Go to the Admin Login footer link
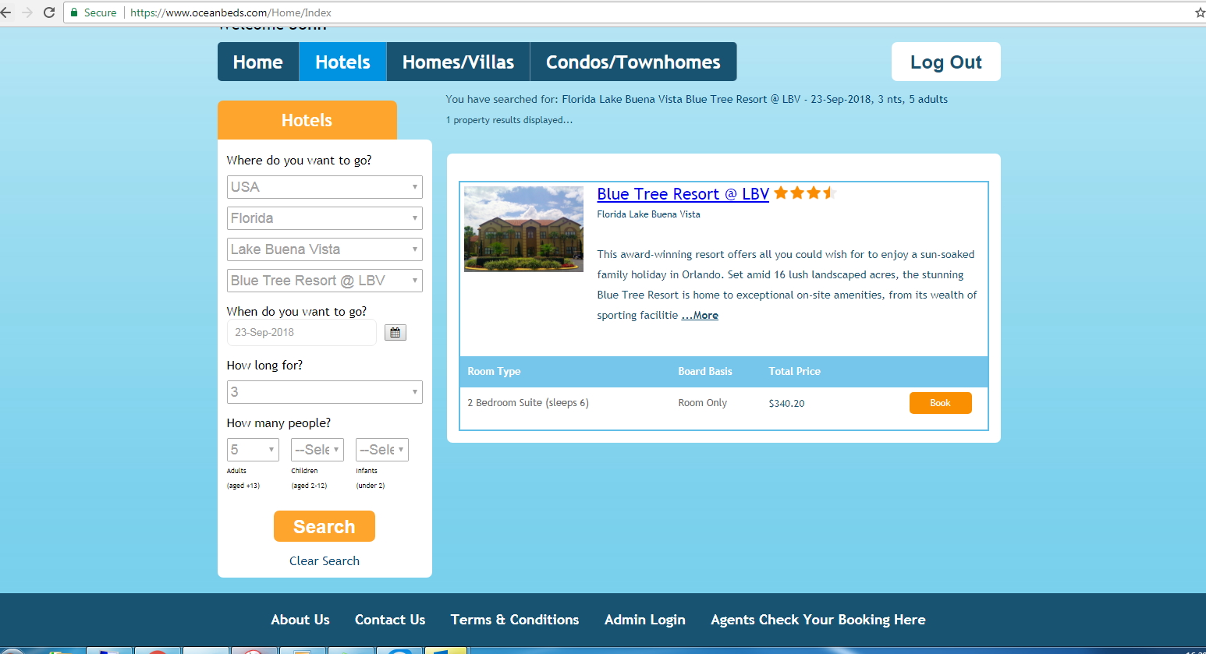 (x=645, y=620)
